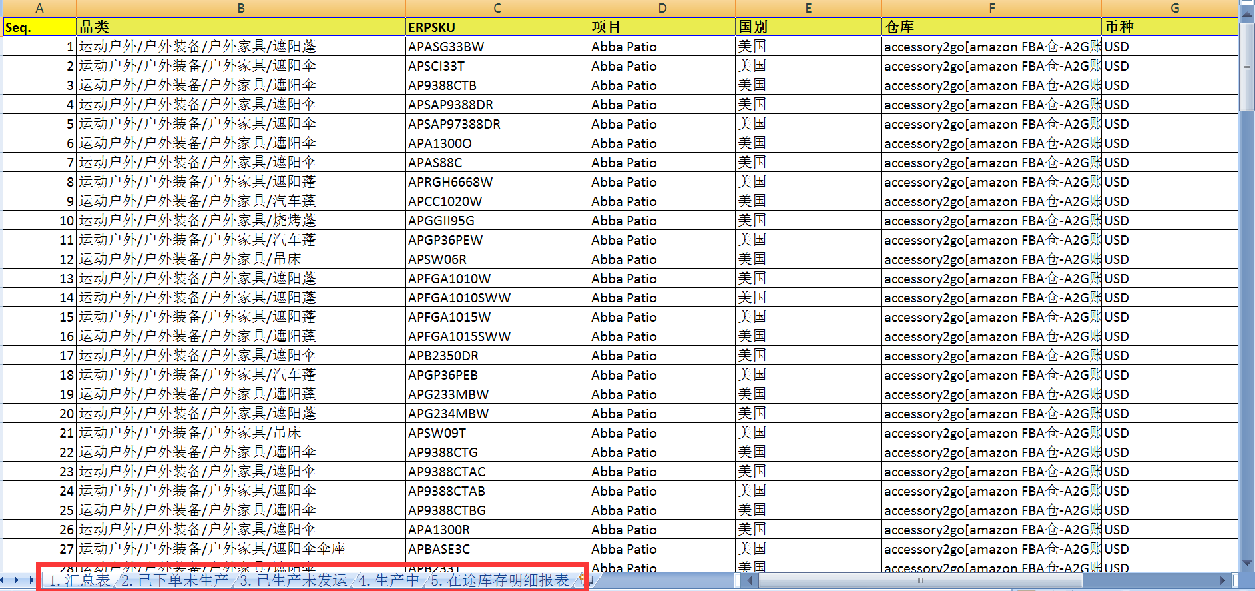Click the ERPSKU header cell

(497, 27)
